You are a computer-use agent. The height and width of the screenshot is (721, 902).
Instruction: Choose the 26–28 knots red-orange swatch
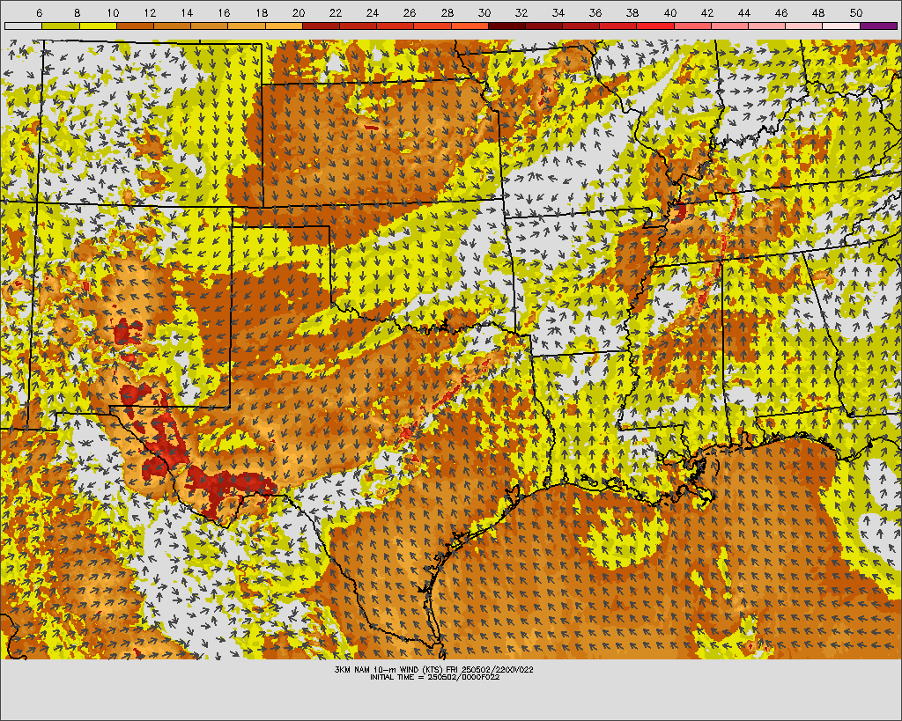tap(433, 26)
